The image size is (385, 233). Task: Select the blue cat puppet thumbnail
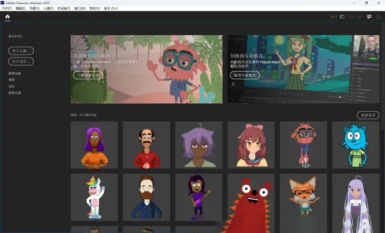355,145
